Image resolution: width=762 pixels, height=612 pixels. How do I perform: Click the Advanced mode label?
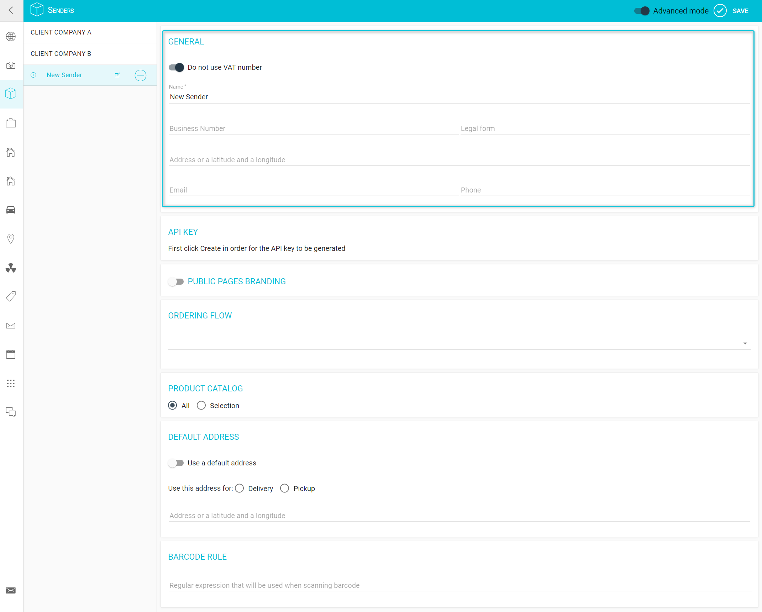click(x=681, y=11)
